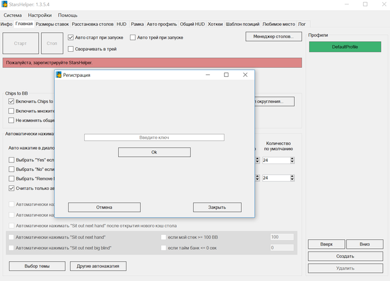Image resolution: width=390 pixels, height=281 pixels.
Task: Click the округления button behind dialog
Action: pos(274,101)
